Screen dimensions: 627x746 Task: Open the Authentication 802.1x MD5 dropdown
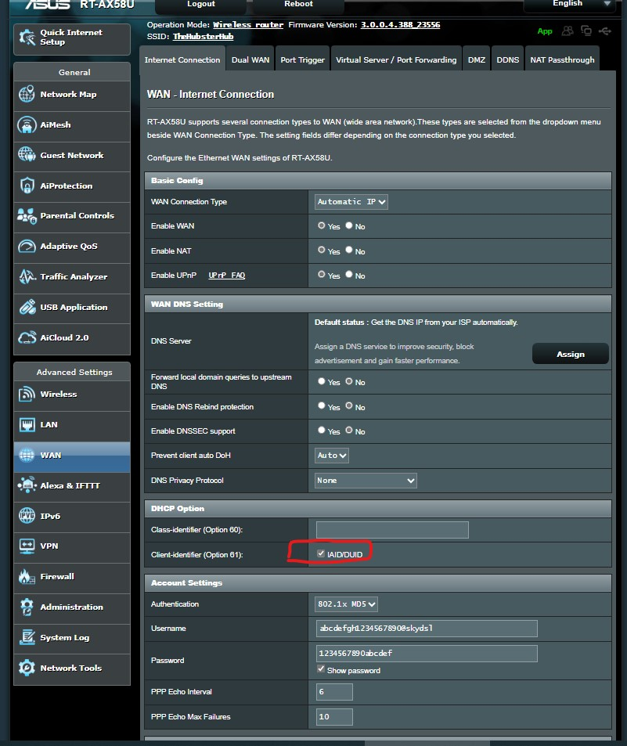347,604
